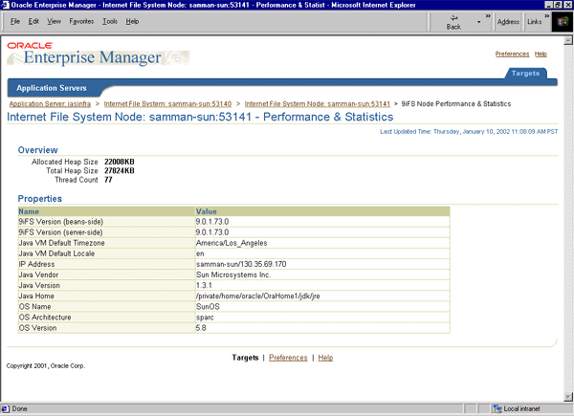Viewport: 574px width, 416px height.
Task: Expand toolbar overflow chevron beside Back
Action: [x=488, y=16]
